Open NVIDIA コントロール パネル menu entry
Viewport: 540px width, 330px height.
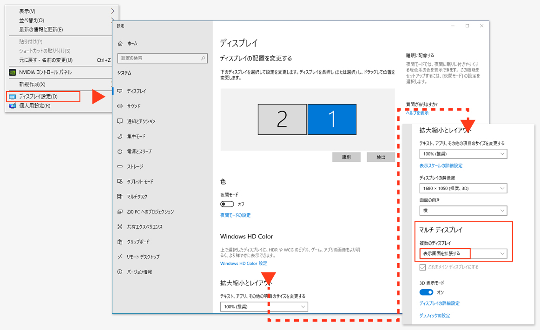[x=46, y=73]
